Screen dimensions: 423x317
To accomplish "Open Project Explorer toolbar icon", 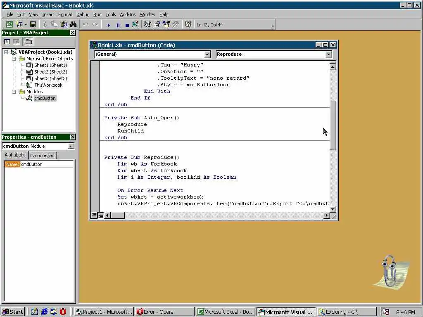I will pos(147,24).
